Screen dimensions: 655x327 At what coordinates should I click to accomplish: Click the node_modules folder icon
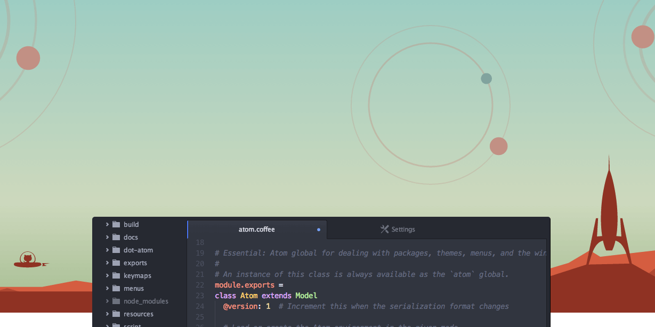tap(116, 301)
